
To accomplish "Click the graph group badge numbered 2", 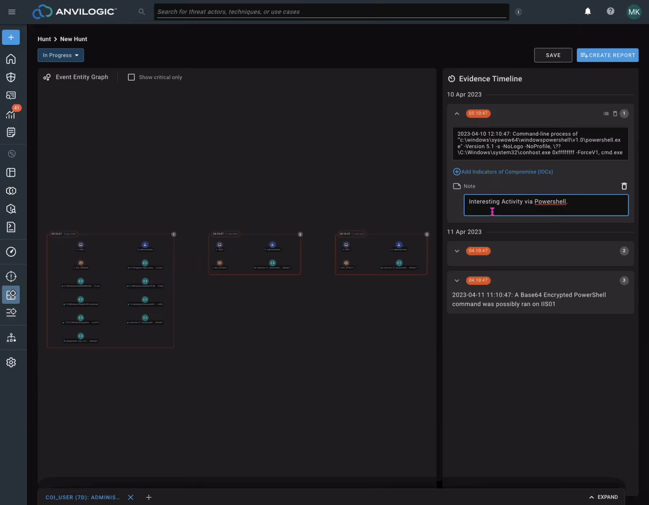I will 300,234.
